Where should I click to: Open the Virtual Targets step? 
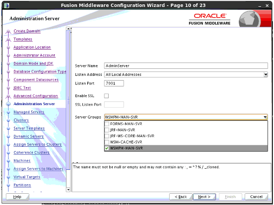(x=27, y=177)
